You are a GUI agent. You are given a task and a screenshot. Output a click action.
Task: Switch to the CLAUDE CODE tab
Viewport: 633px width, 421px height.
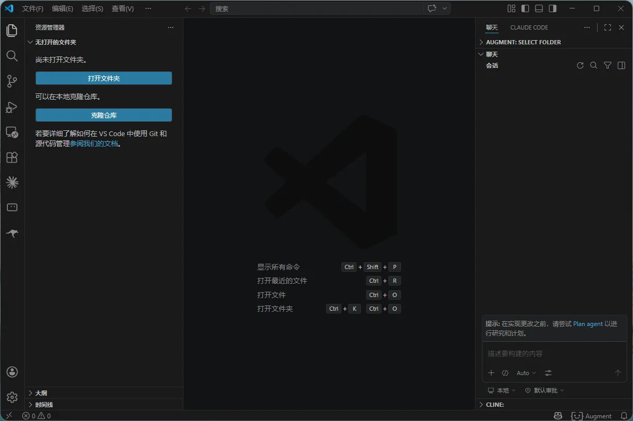[529, 27]
